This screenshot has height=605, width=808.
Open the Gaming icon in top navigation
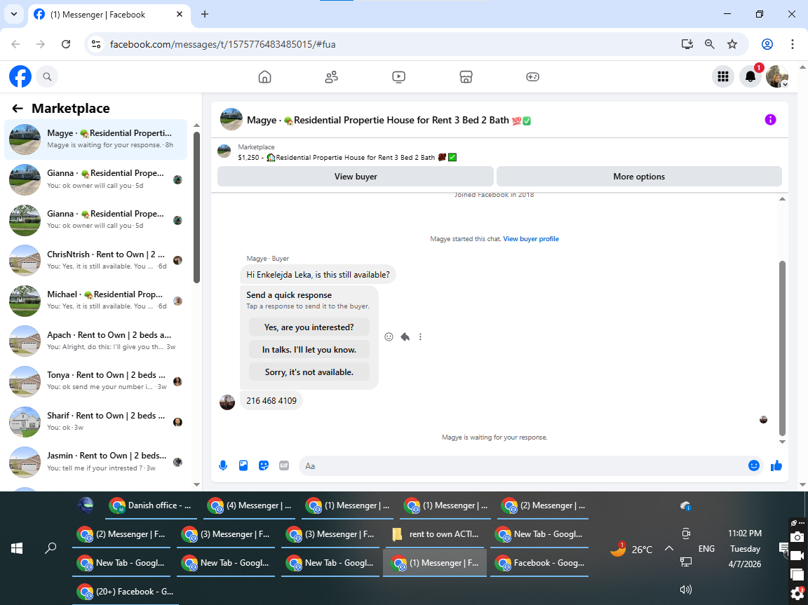[532, 76]
